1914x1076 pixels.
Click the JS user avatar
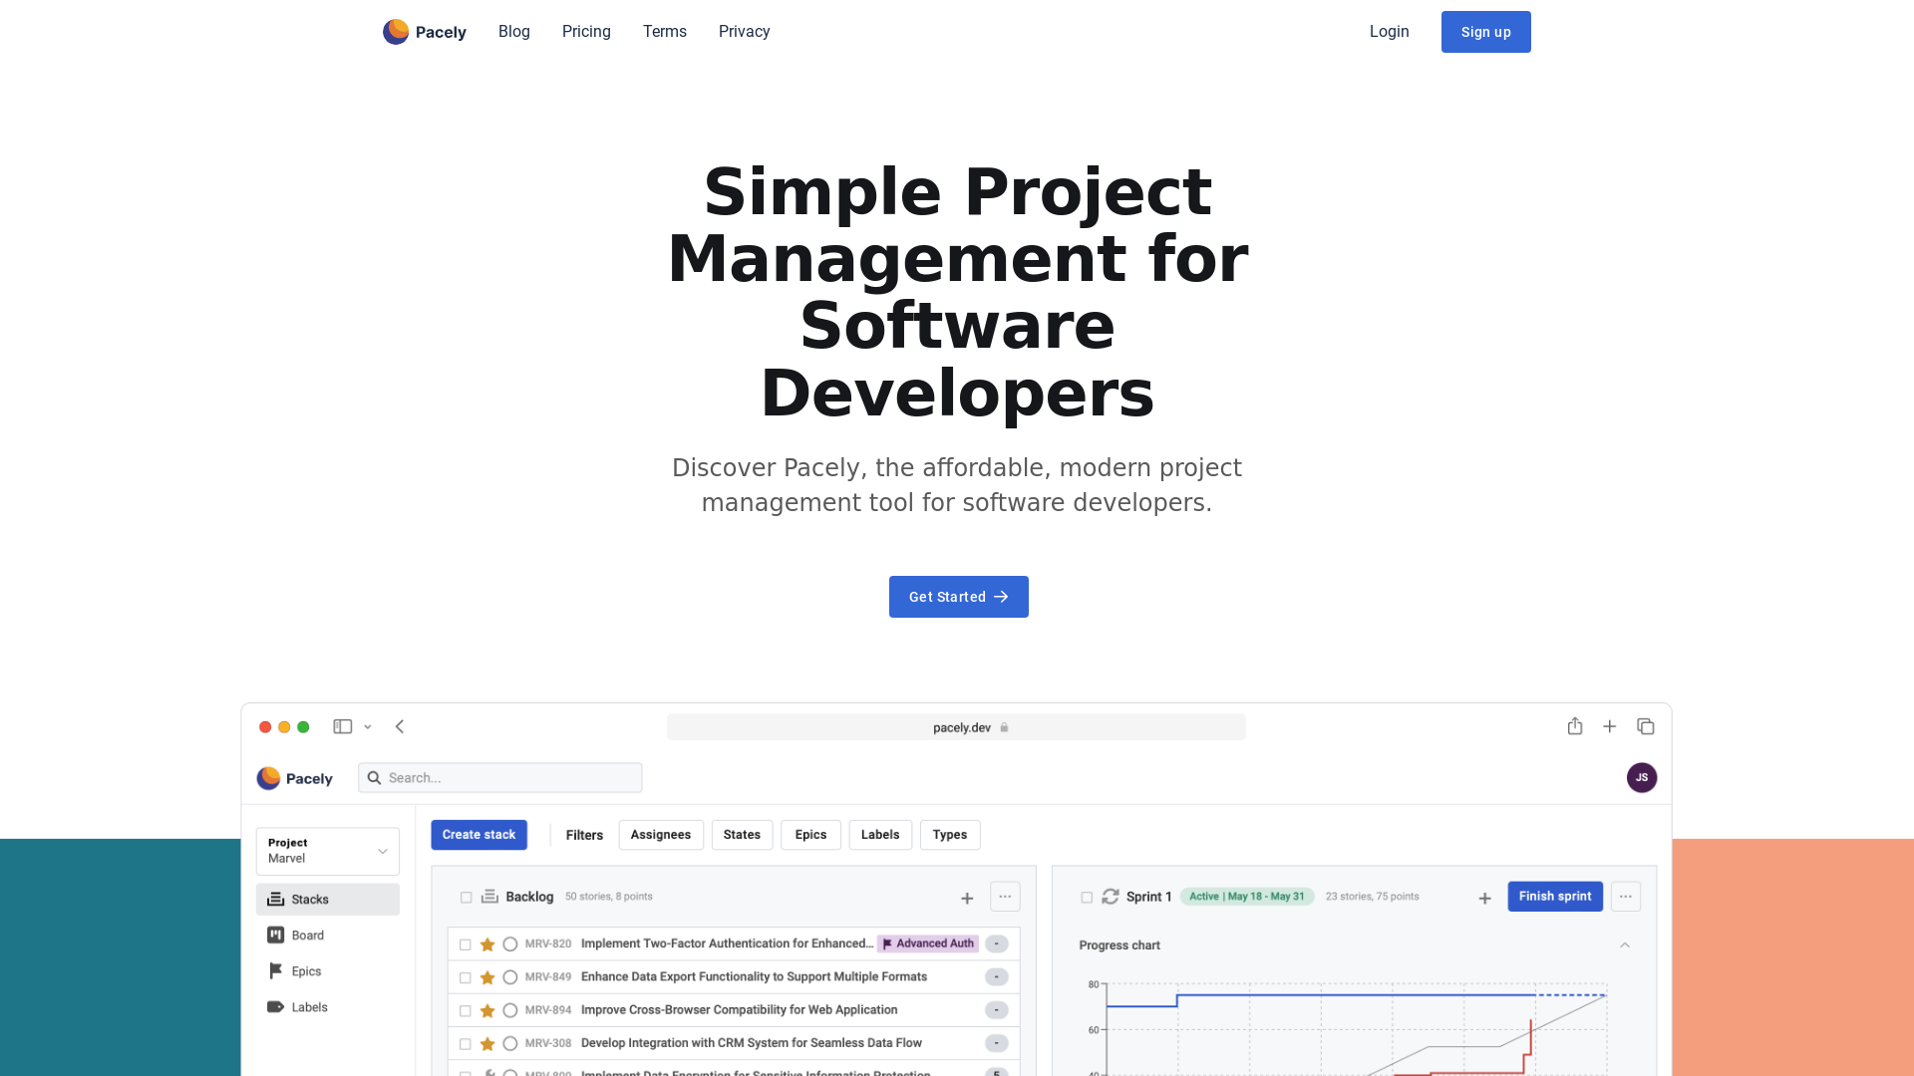[x=1642, y=777]
